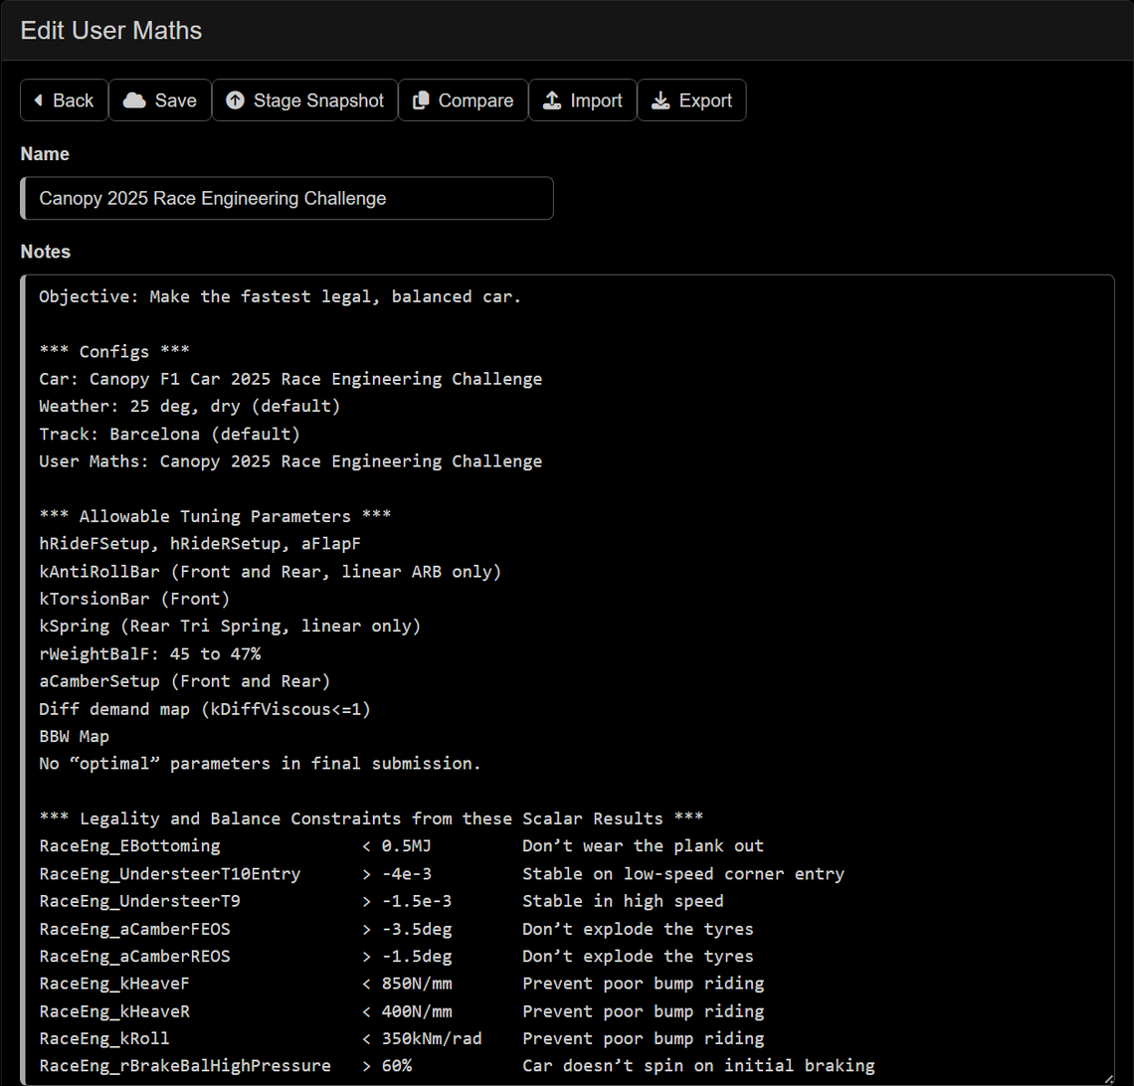Click 'Stable on low-speed corner entry' comment
Image resolution: width=1134 pixels, height=1086 pixels.
click(683, 873)
